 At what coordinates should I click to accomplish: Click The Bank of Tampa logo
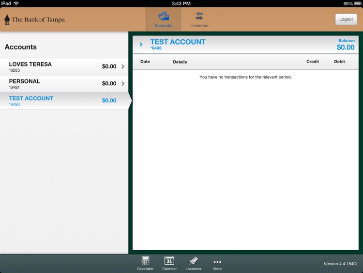tap(35, 19)
